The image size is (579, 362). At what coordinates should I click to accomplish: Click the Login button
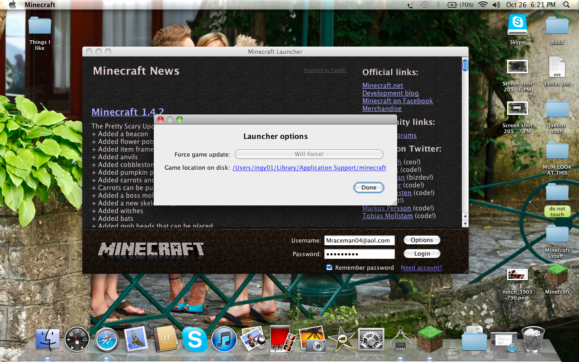(422, 254)
